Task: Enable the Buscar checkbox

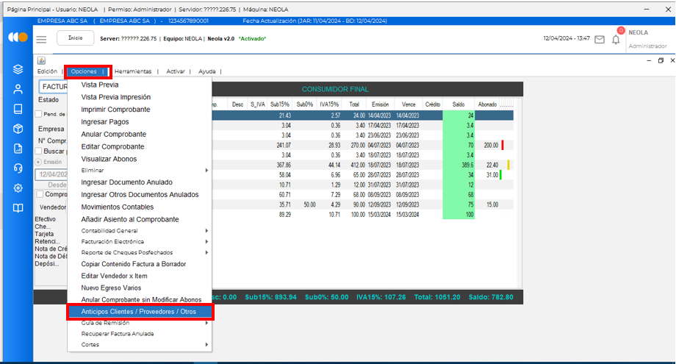Action: [x=39, y=151]
